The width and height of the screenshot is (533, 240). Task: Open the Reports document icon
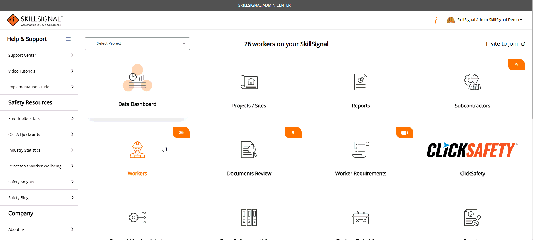pyautogui.click(x=361, y=82)
